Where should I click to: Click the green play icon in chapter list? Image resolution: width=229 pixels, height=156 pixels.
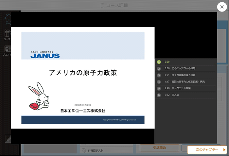[x=159, y=62]
